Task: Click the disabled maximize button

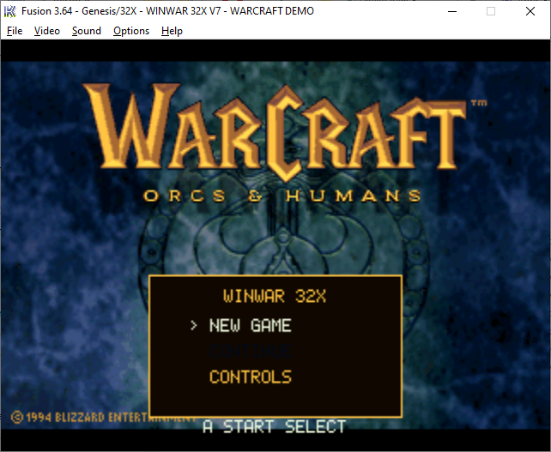Action: pyautogui.click(x=491, y=11)
